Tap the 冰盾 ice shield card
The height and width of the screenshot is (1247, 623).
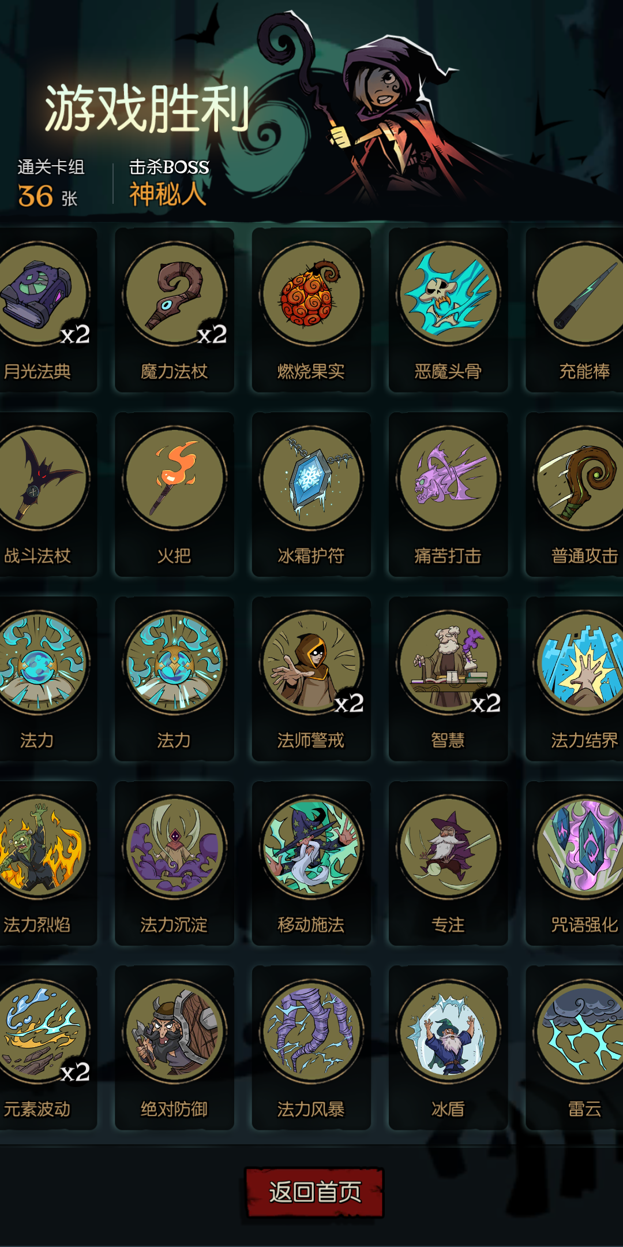(448, 1048)
